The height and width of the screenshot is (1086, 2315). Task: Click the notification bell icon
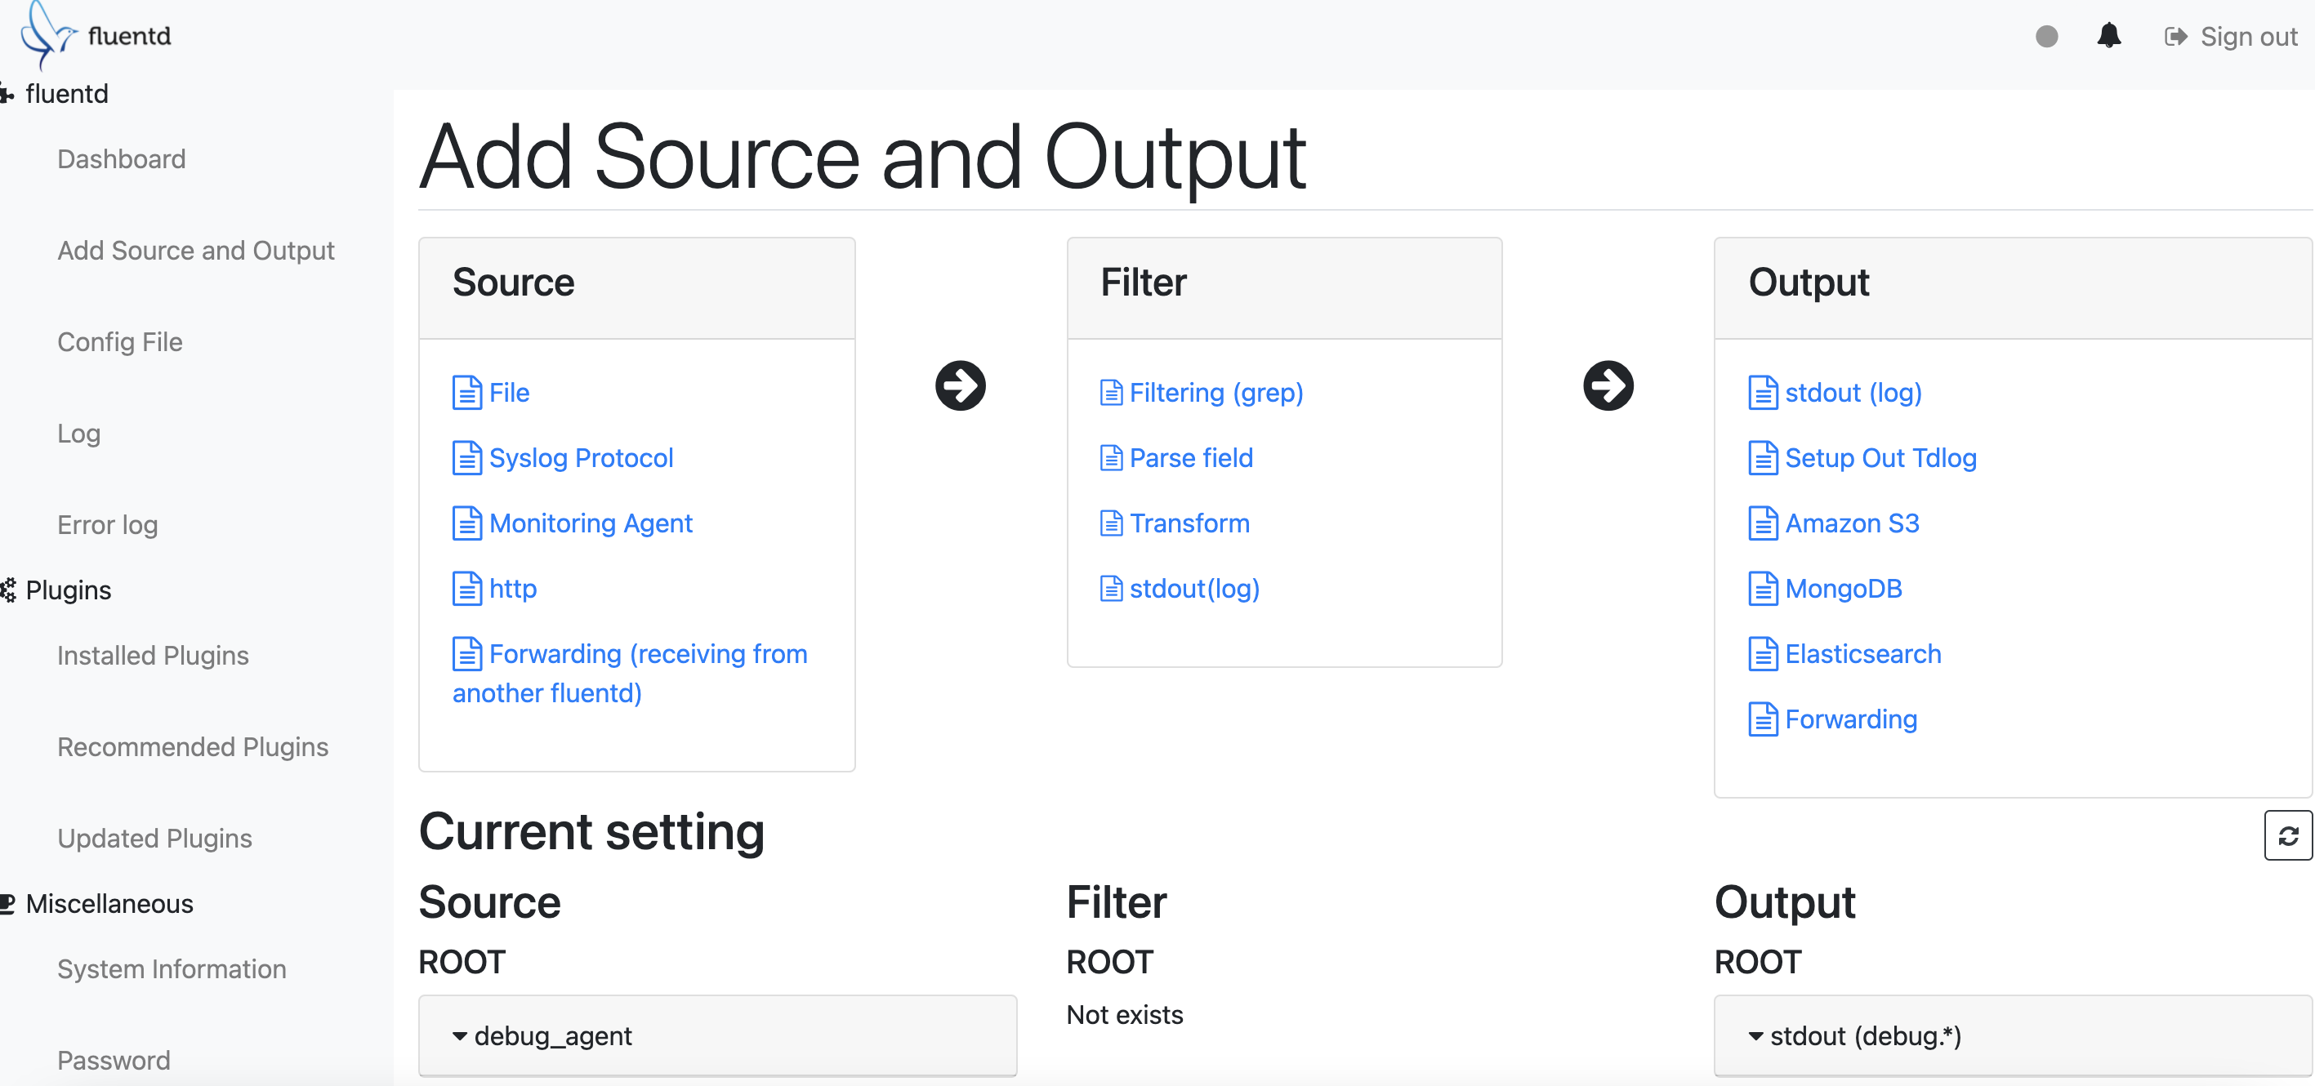tap(2108, 36)
